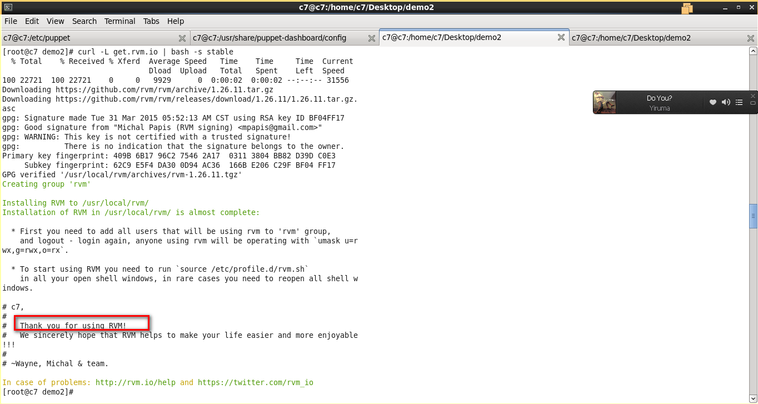
Task: Click the Subkey fingerprint line
Action: [x=180, y=165]
